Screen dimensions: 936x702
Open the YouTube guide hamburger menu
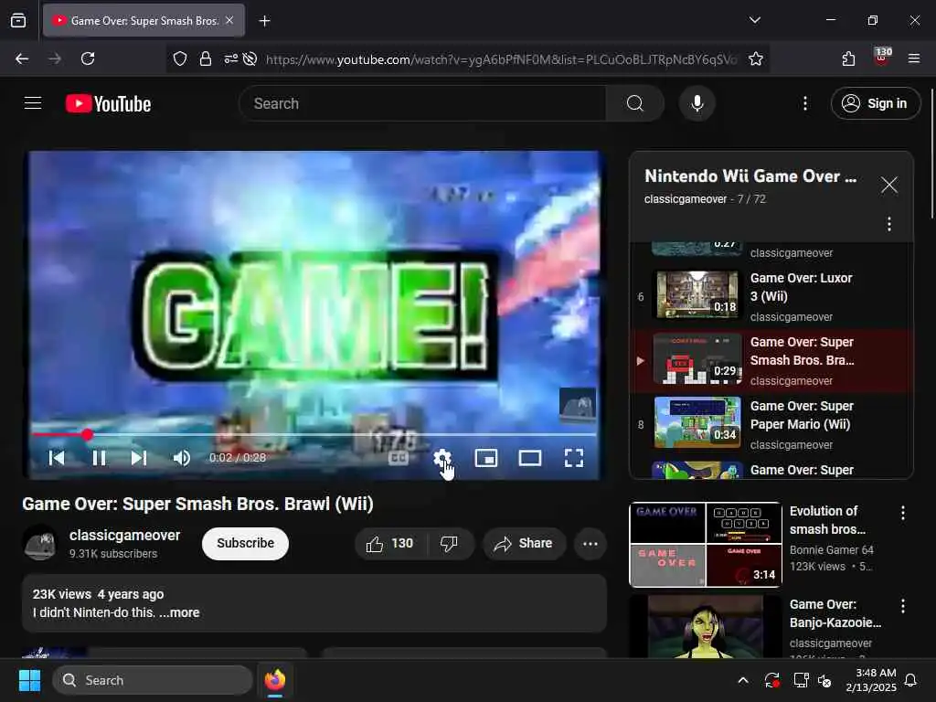point(33,103)
